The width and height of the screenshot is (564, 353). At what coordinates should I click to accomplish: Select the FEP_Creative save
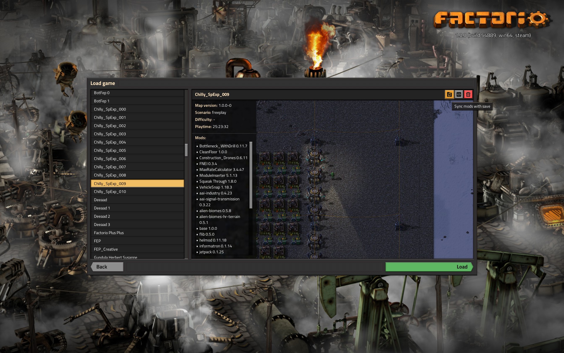click(137, 249)
